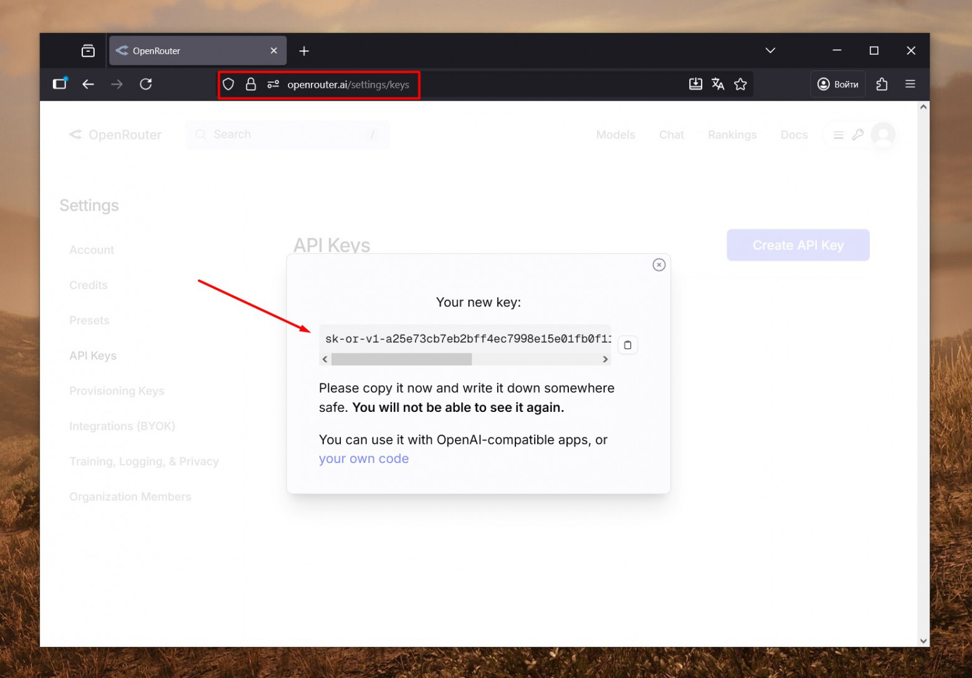
Task: Open the Docs navigation item
Action: [793, 135]
